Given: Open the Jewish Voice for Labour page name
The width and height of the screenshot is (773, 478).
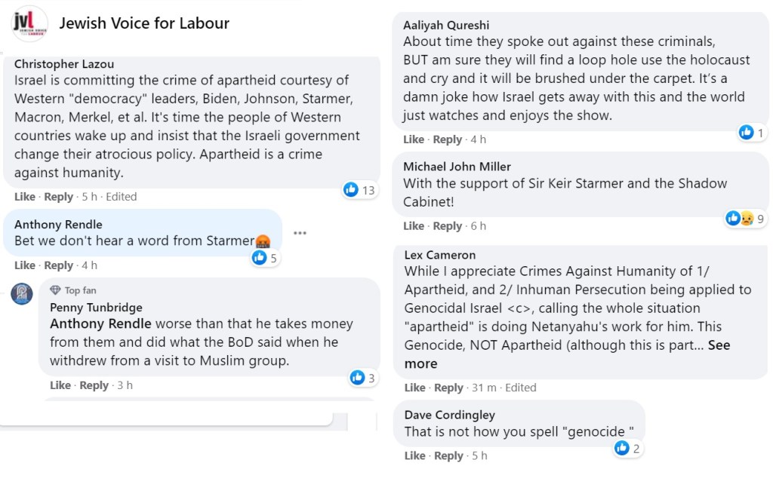Looking at the screenshot, I should click(x=144, y=23).
